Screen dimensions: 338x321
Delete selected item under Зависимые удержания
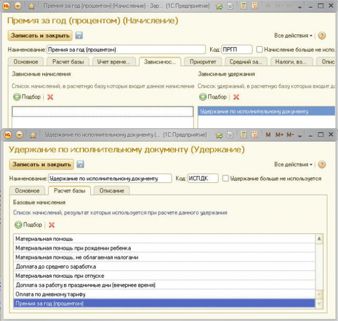tap(236, 97)
